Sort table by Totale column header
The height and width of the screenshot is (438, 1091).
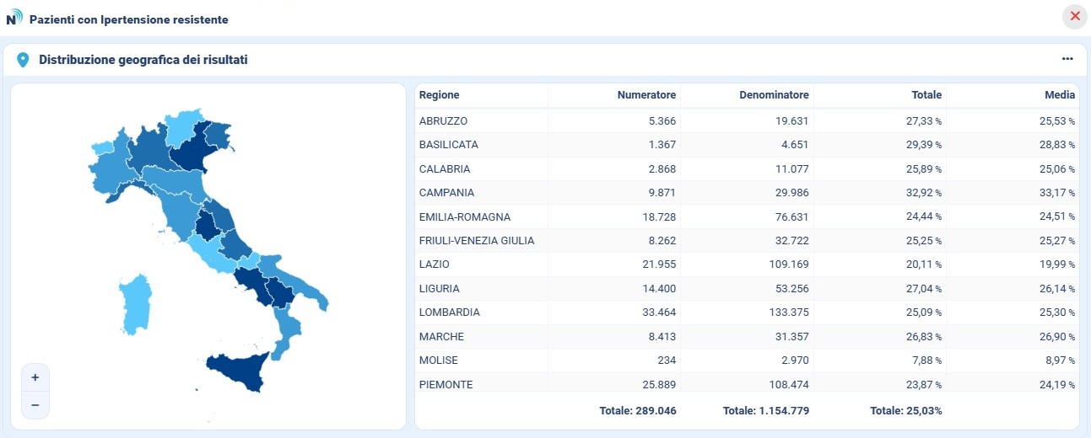[926, 95]
